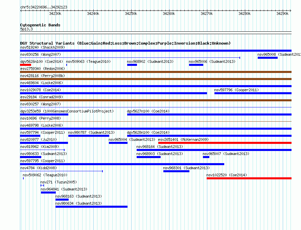Select dgv5628n100 (Coe2014) label
The height and width of the screenshot is (230, 301).
(148, 132)
